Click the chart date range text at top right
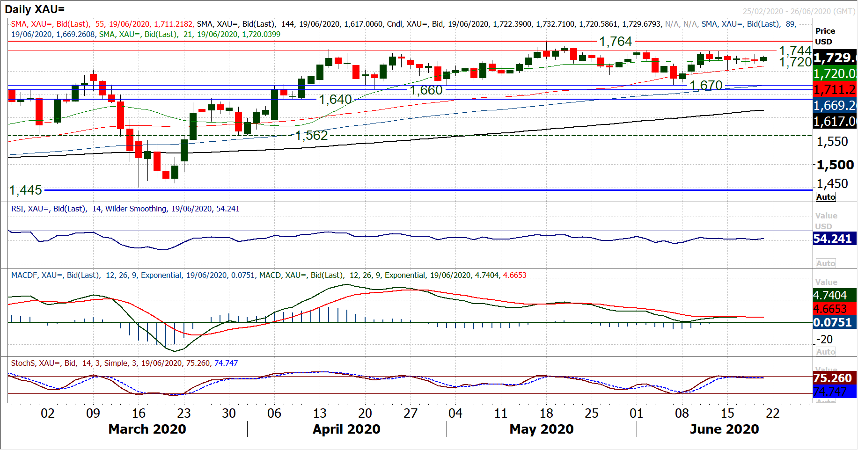This screenshot has width=858, height=450. point(799,11)
